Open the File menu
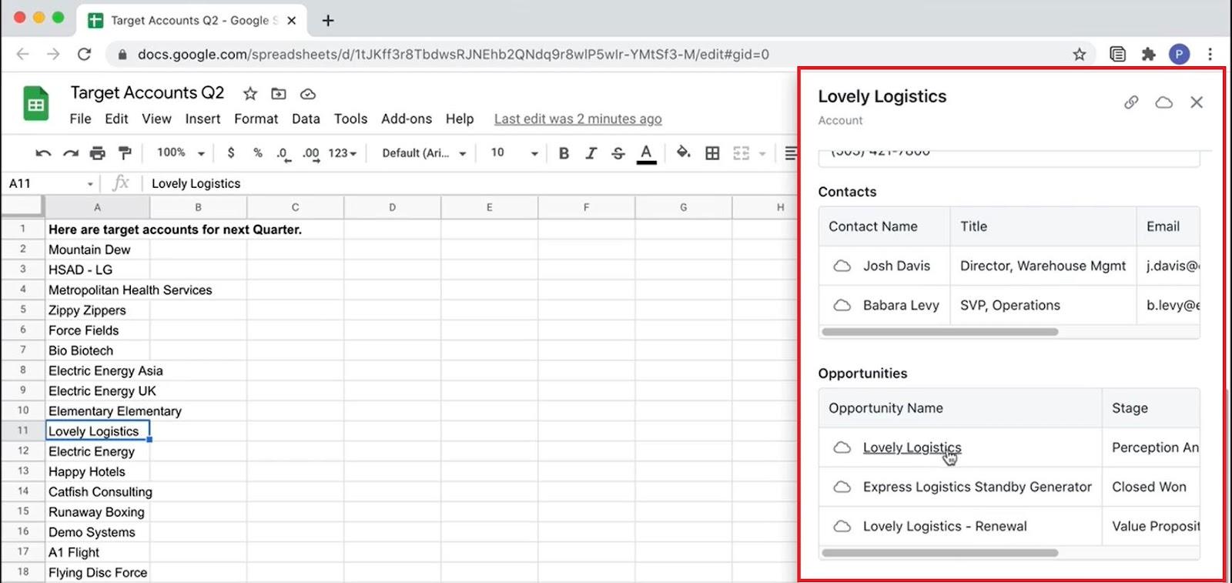1232x583 pixels. tap(80, 119)
